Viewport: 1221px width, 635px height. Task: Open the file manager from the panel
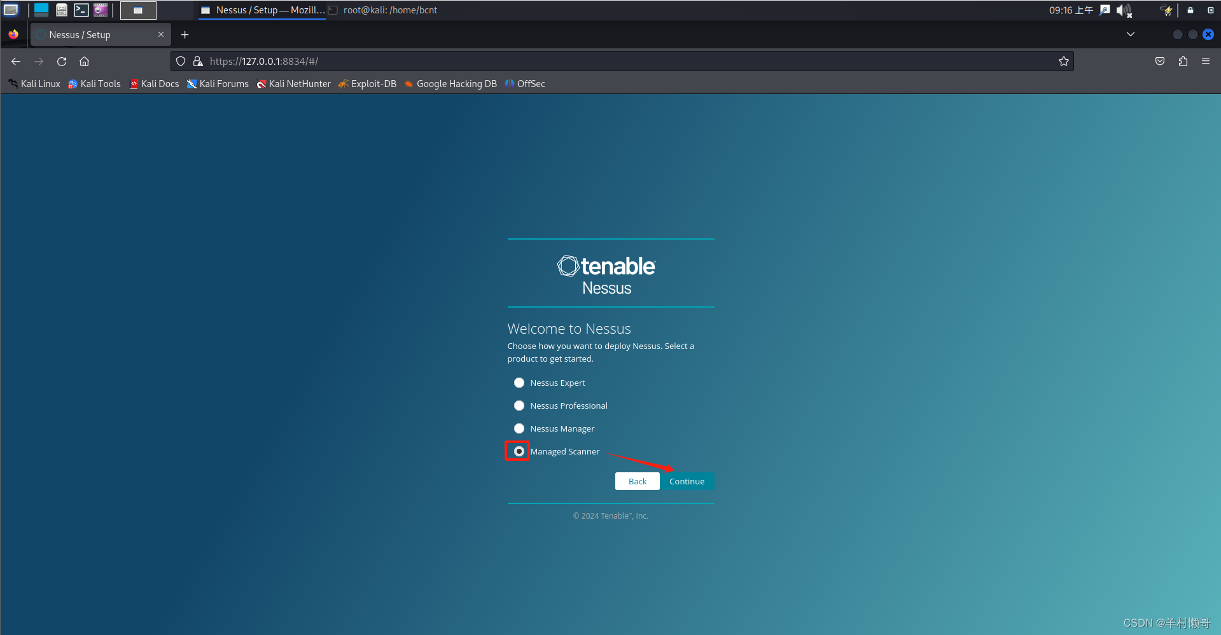coord(62,10)
